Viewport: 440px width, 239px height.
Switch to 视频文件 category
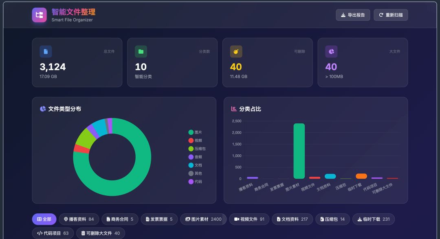(249, 219)
